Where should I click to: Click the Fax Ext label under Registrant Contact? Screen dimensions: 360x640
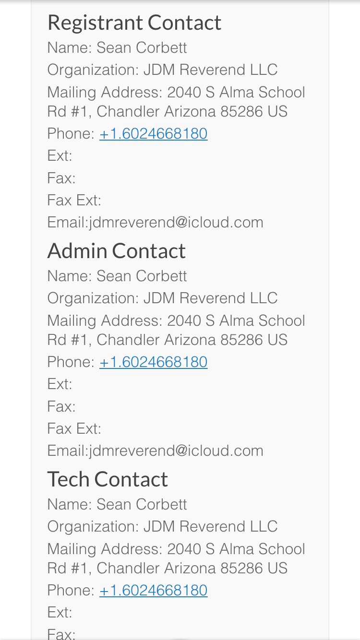point(74,200)
